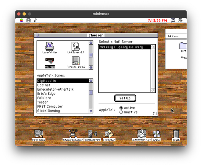Click the FileTyper desktop icon
Screen dimensions: 202x166
109,136
